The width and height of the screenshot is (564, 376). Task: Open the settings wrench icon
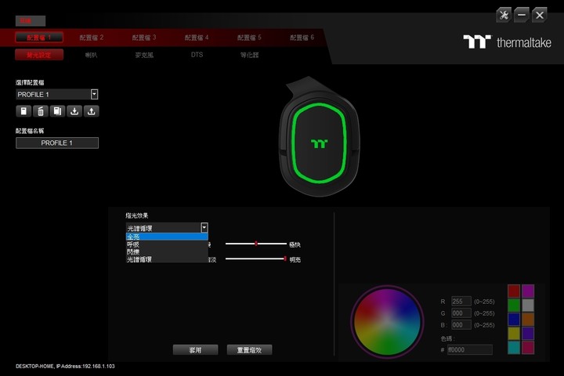point(504,15)
